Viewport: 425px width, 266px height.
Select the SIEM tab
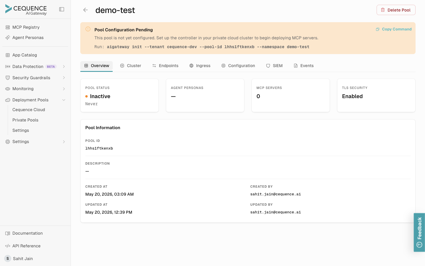(x=274, y=66)
